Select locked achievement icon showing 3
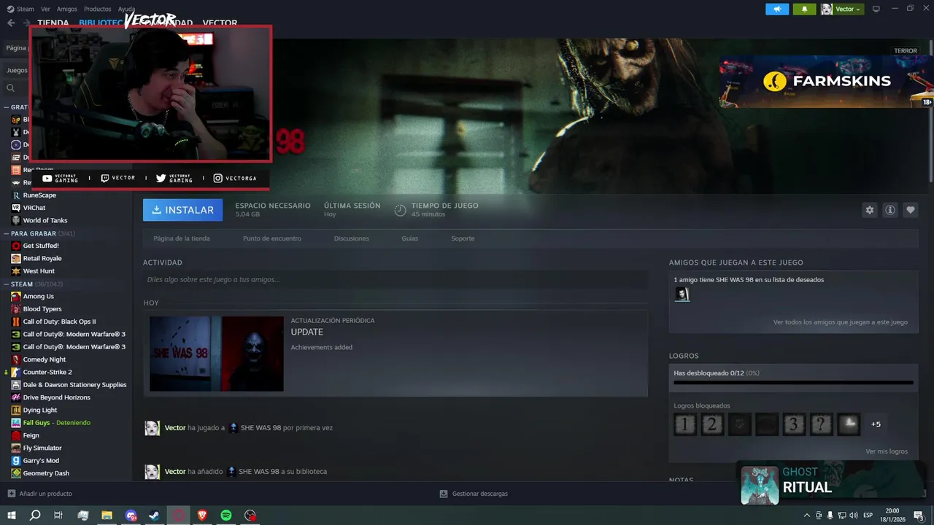 click(x=794, y=424)
